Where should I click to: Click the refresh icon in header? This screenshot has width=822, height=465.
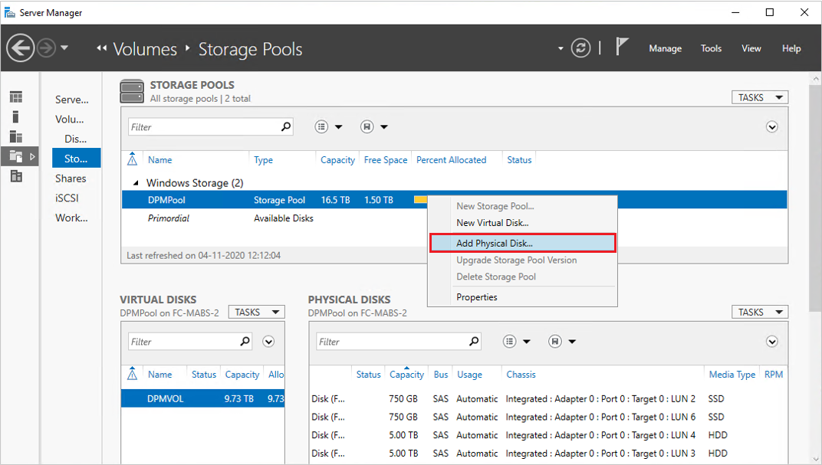tap(581, 48)
